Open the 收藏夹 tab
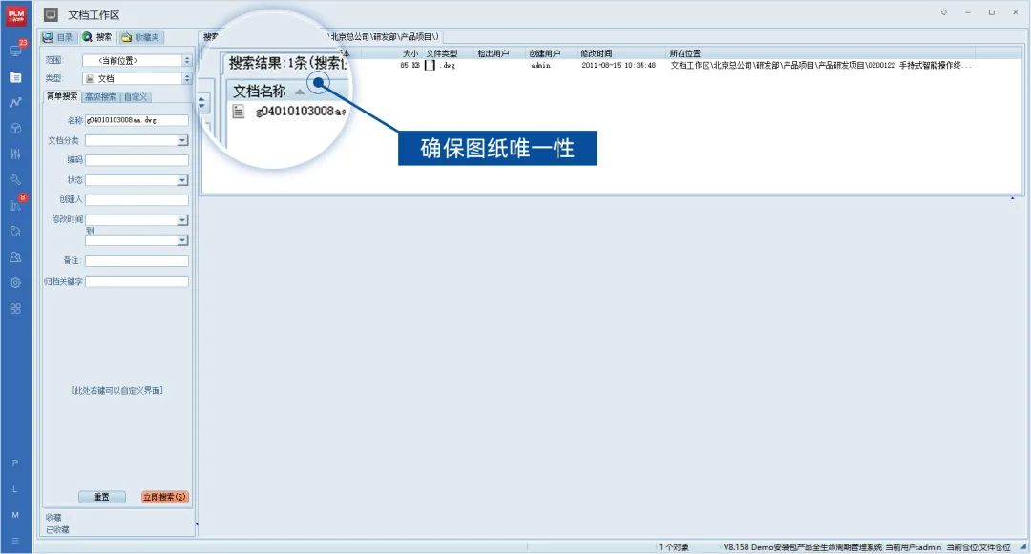 click(x=141, y=37)
